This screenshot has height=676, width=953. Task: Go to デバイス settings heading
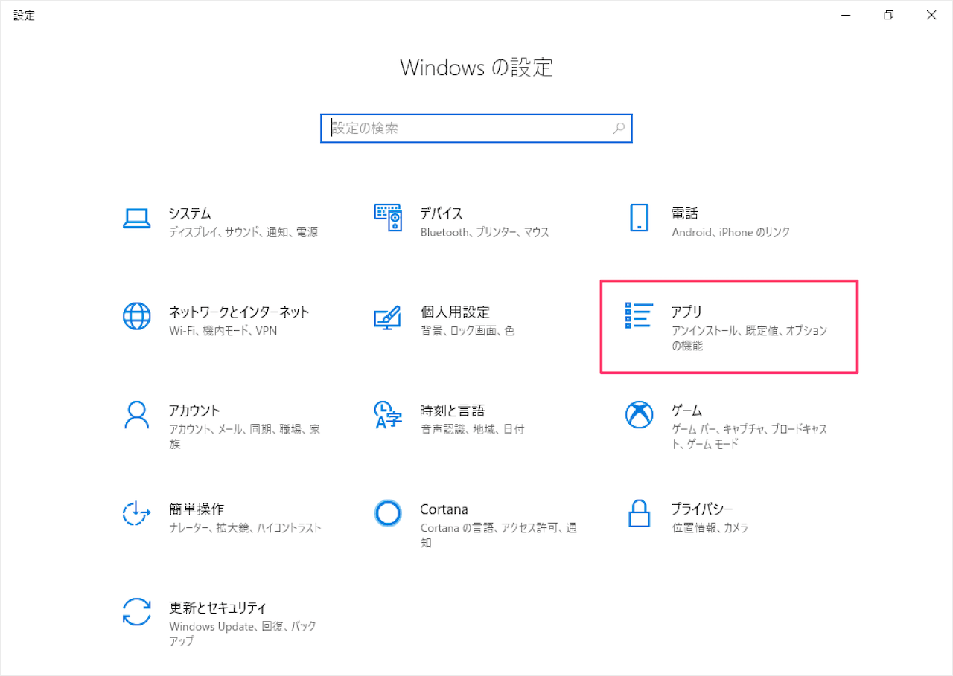(x=442, y=213)
